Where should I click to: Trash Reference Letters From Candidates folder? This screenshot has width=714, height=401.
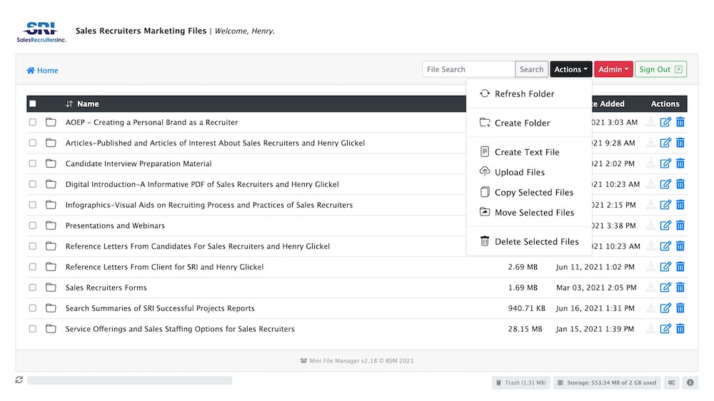[680, 246]
